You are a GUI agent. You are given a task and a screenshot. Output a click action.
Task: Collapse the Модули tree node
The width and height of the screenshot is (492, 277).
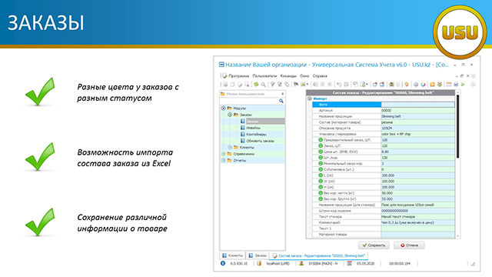[224, 108]
